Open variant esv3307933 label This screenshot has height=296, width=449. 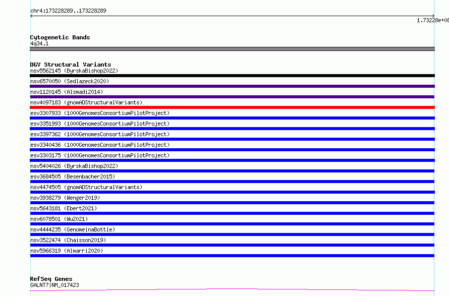[x=100, y=113]
